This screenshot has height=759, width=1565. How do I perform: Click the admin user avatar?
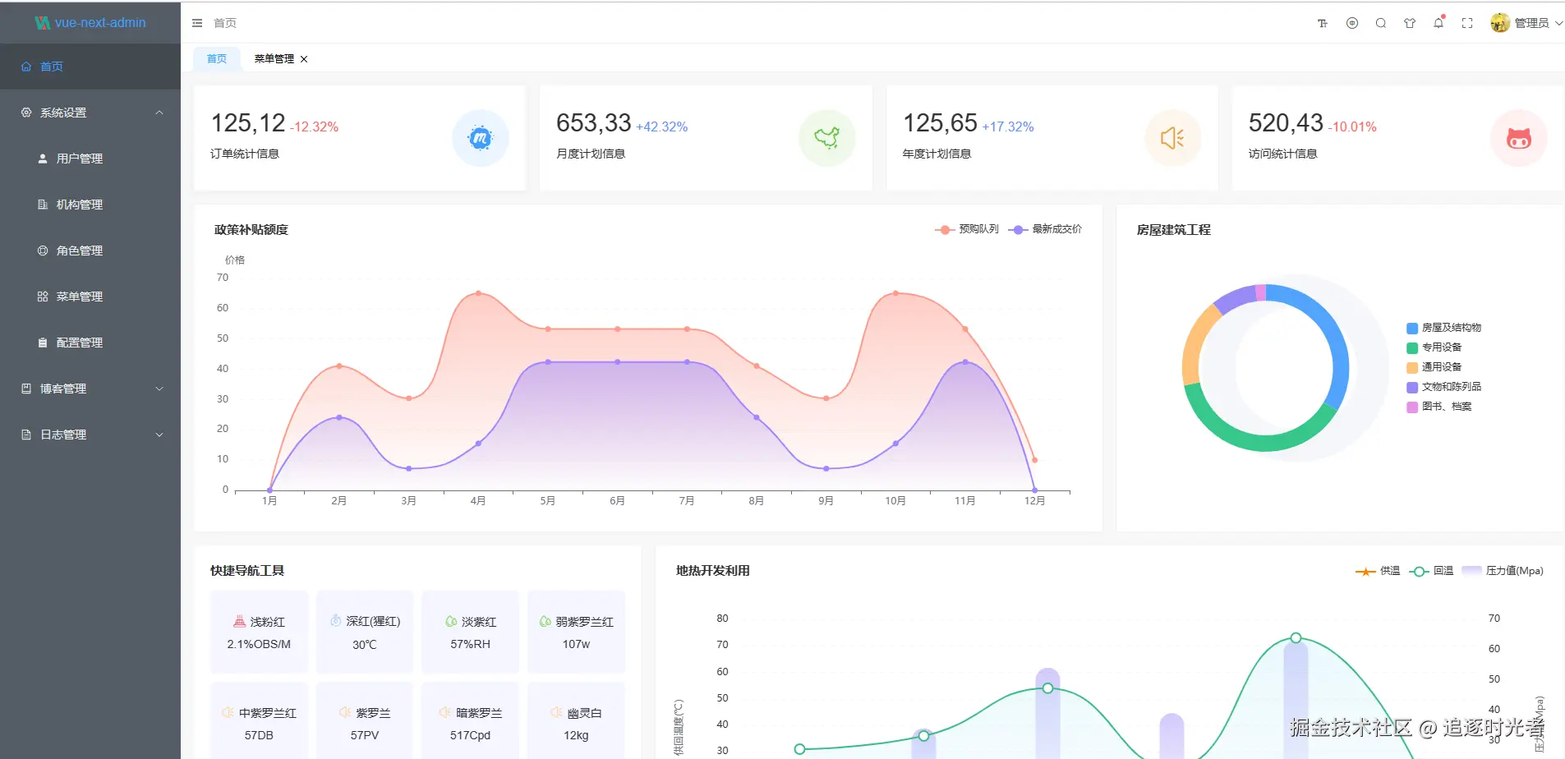coord(1500,23)
